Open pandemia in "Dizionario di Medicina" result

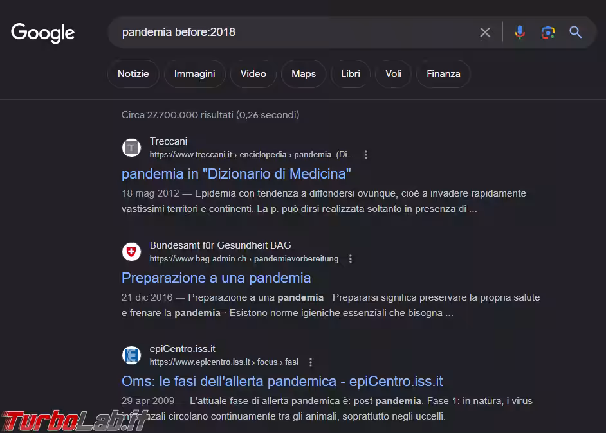click(x=236, y=174)
